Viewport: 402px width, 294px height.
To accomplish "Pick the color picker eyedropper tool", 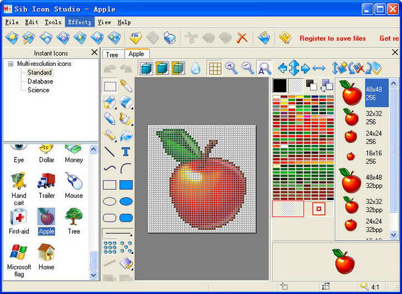I will point(126,86).
